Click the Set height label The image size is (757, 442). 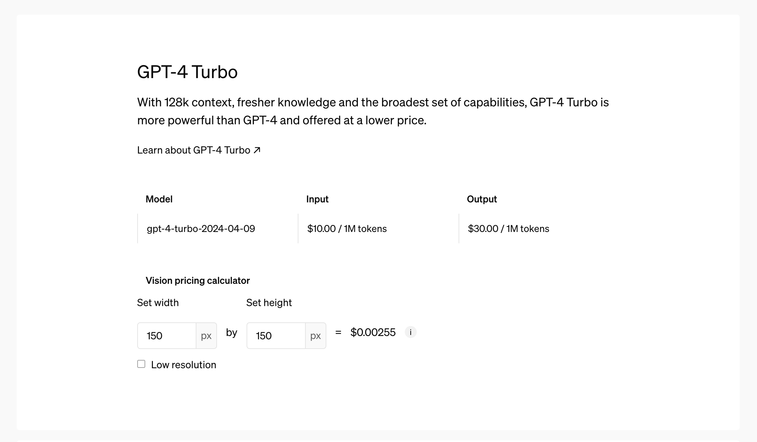point(269,303)
